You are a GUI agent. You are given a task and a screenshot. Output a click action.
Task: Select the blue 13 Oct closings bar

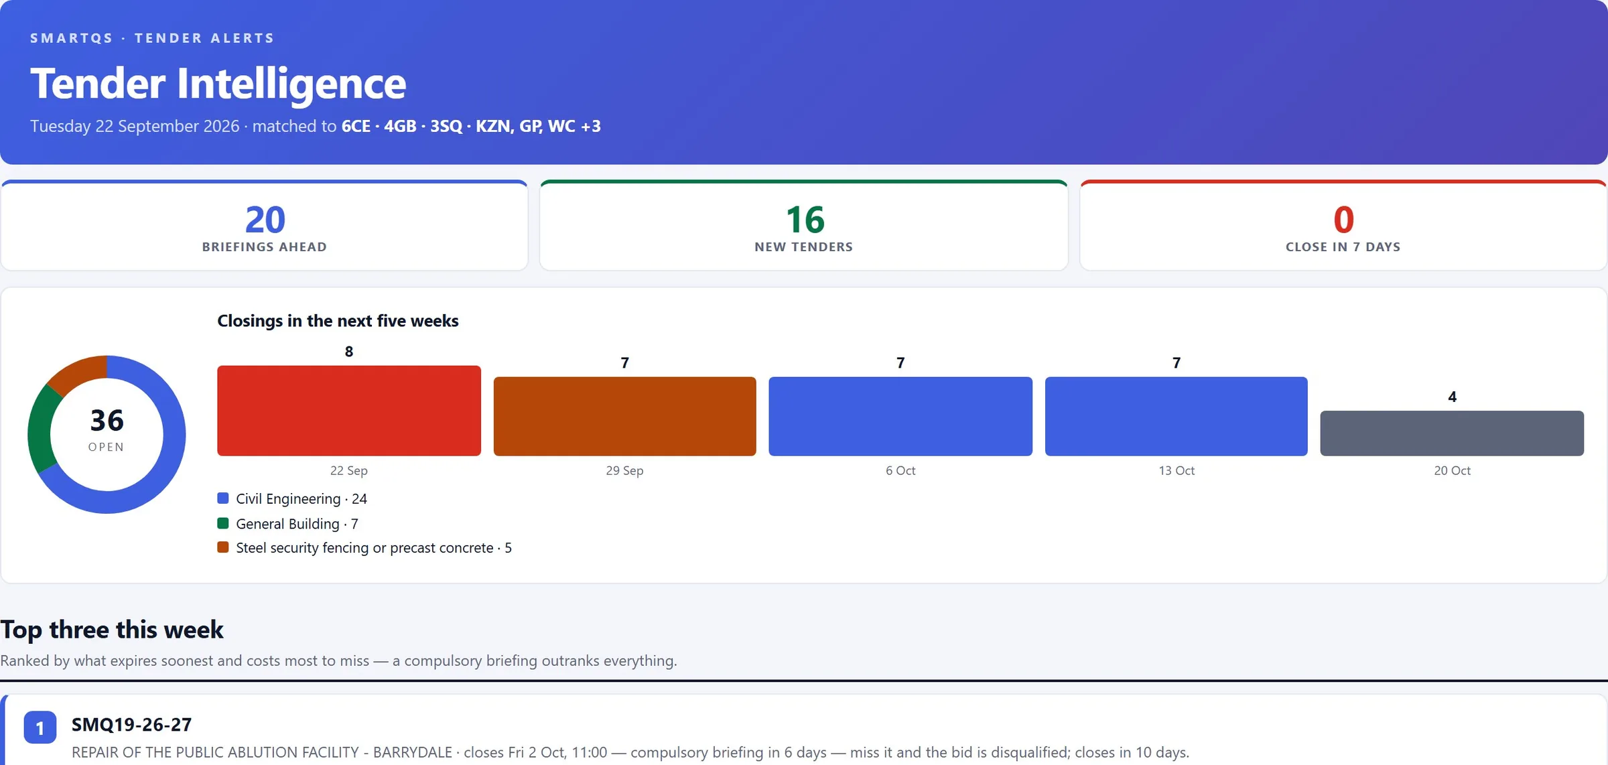point(1177,416)
